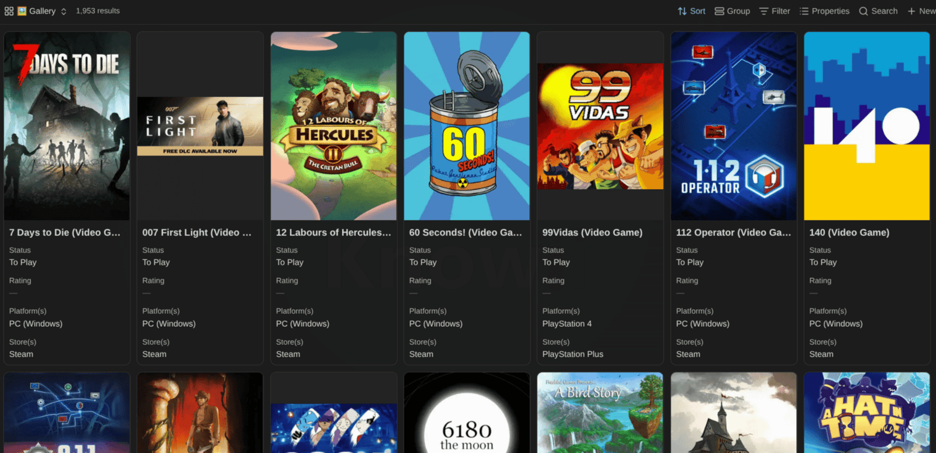Open the 12 Labours of Hercules cover

tap(333, 126)
